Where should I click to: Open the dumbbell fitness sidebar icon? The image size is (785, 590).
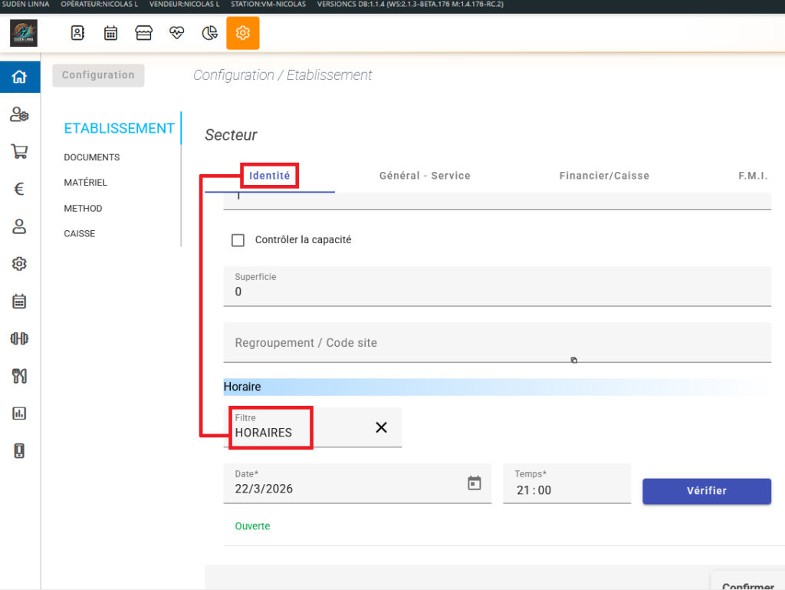click(19, 338)
